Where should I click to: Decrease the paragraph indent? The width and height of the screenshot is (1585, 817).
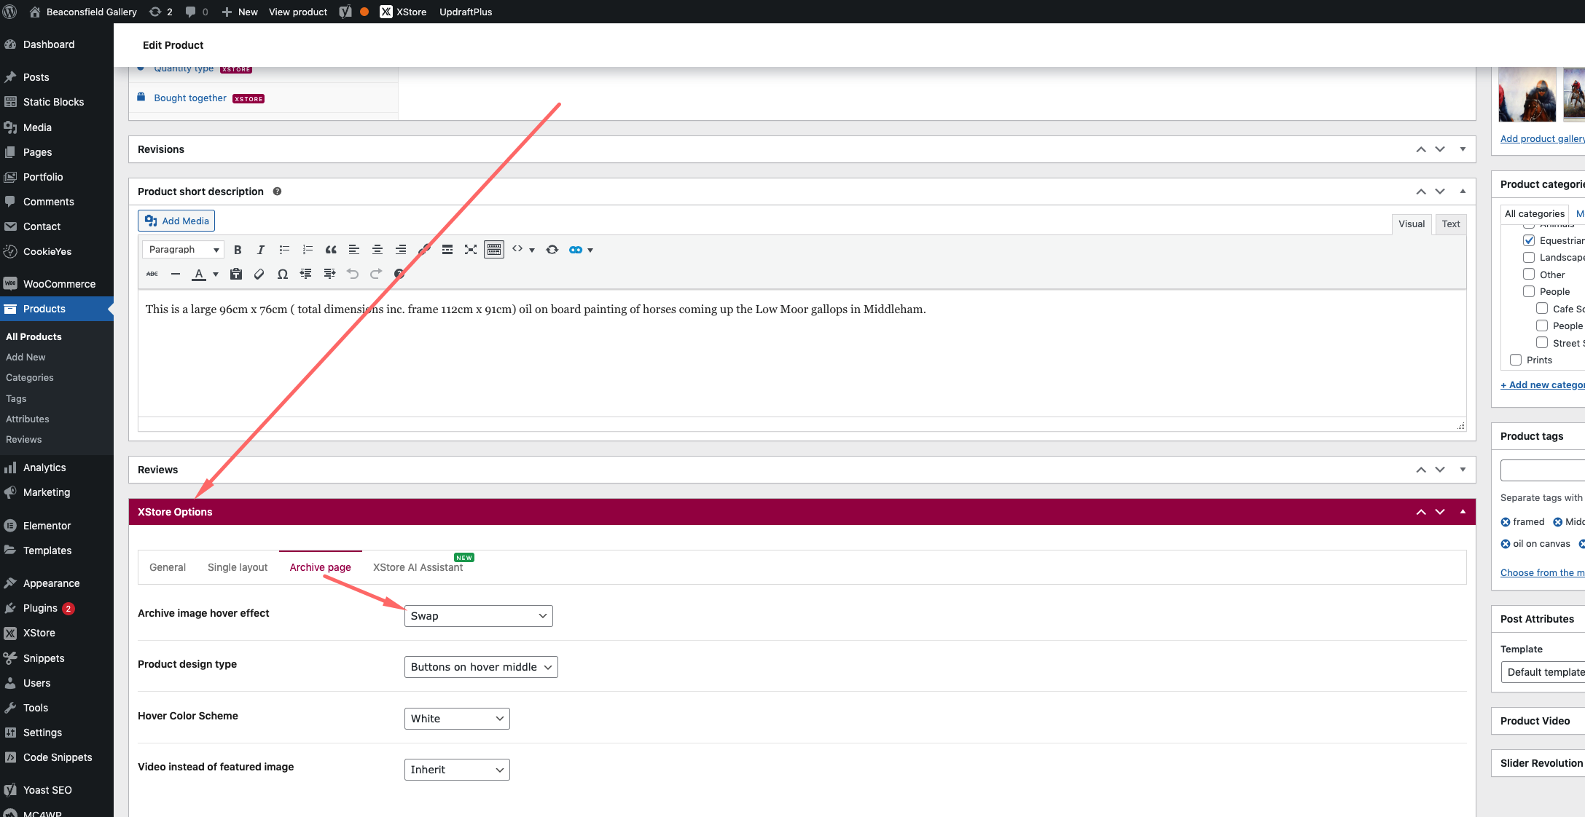tap(306, 274)
